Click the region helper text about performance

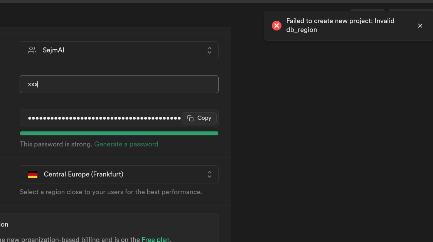[111, 192]
